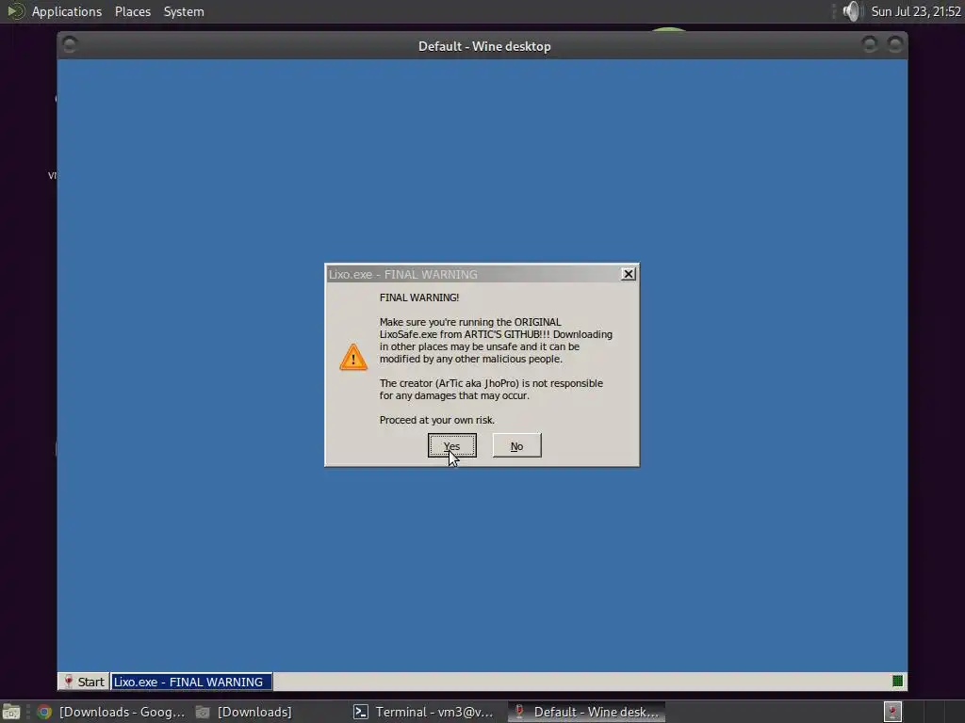
Task: Open the System menu
Action: 184,11
